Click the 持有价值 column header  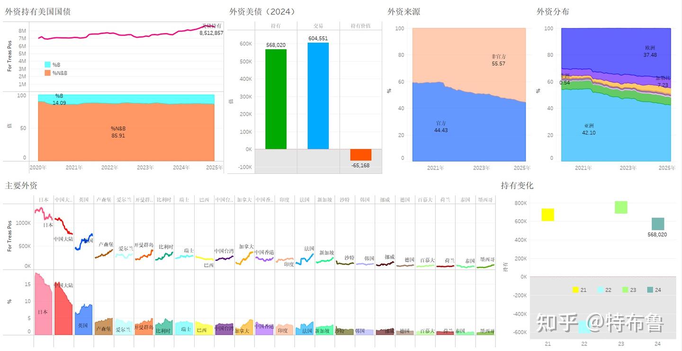pos(361,25)
